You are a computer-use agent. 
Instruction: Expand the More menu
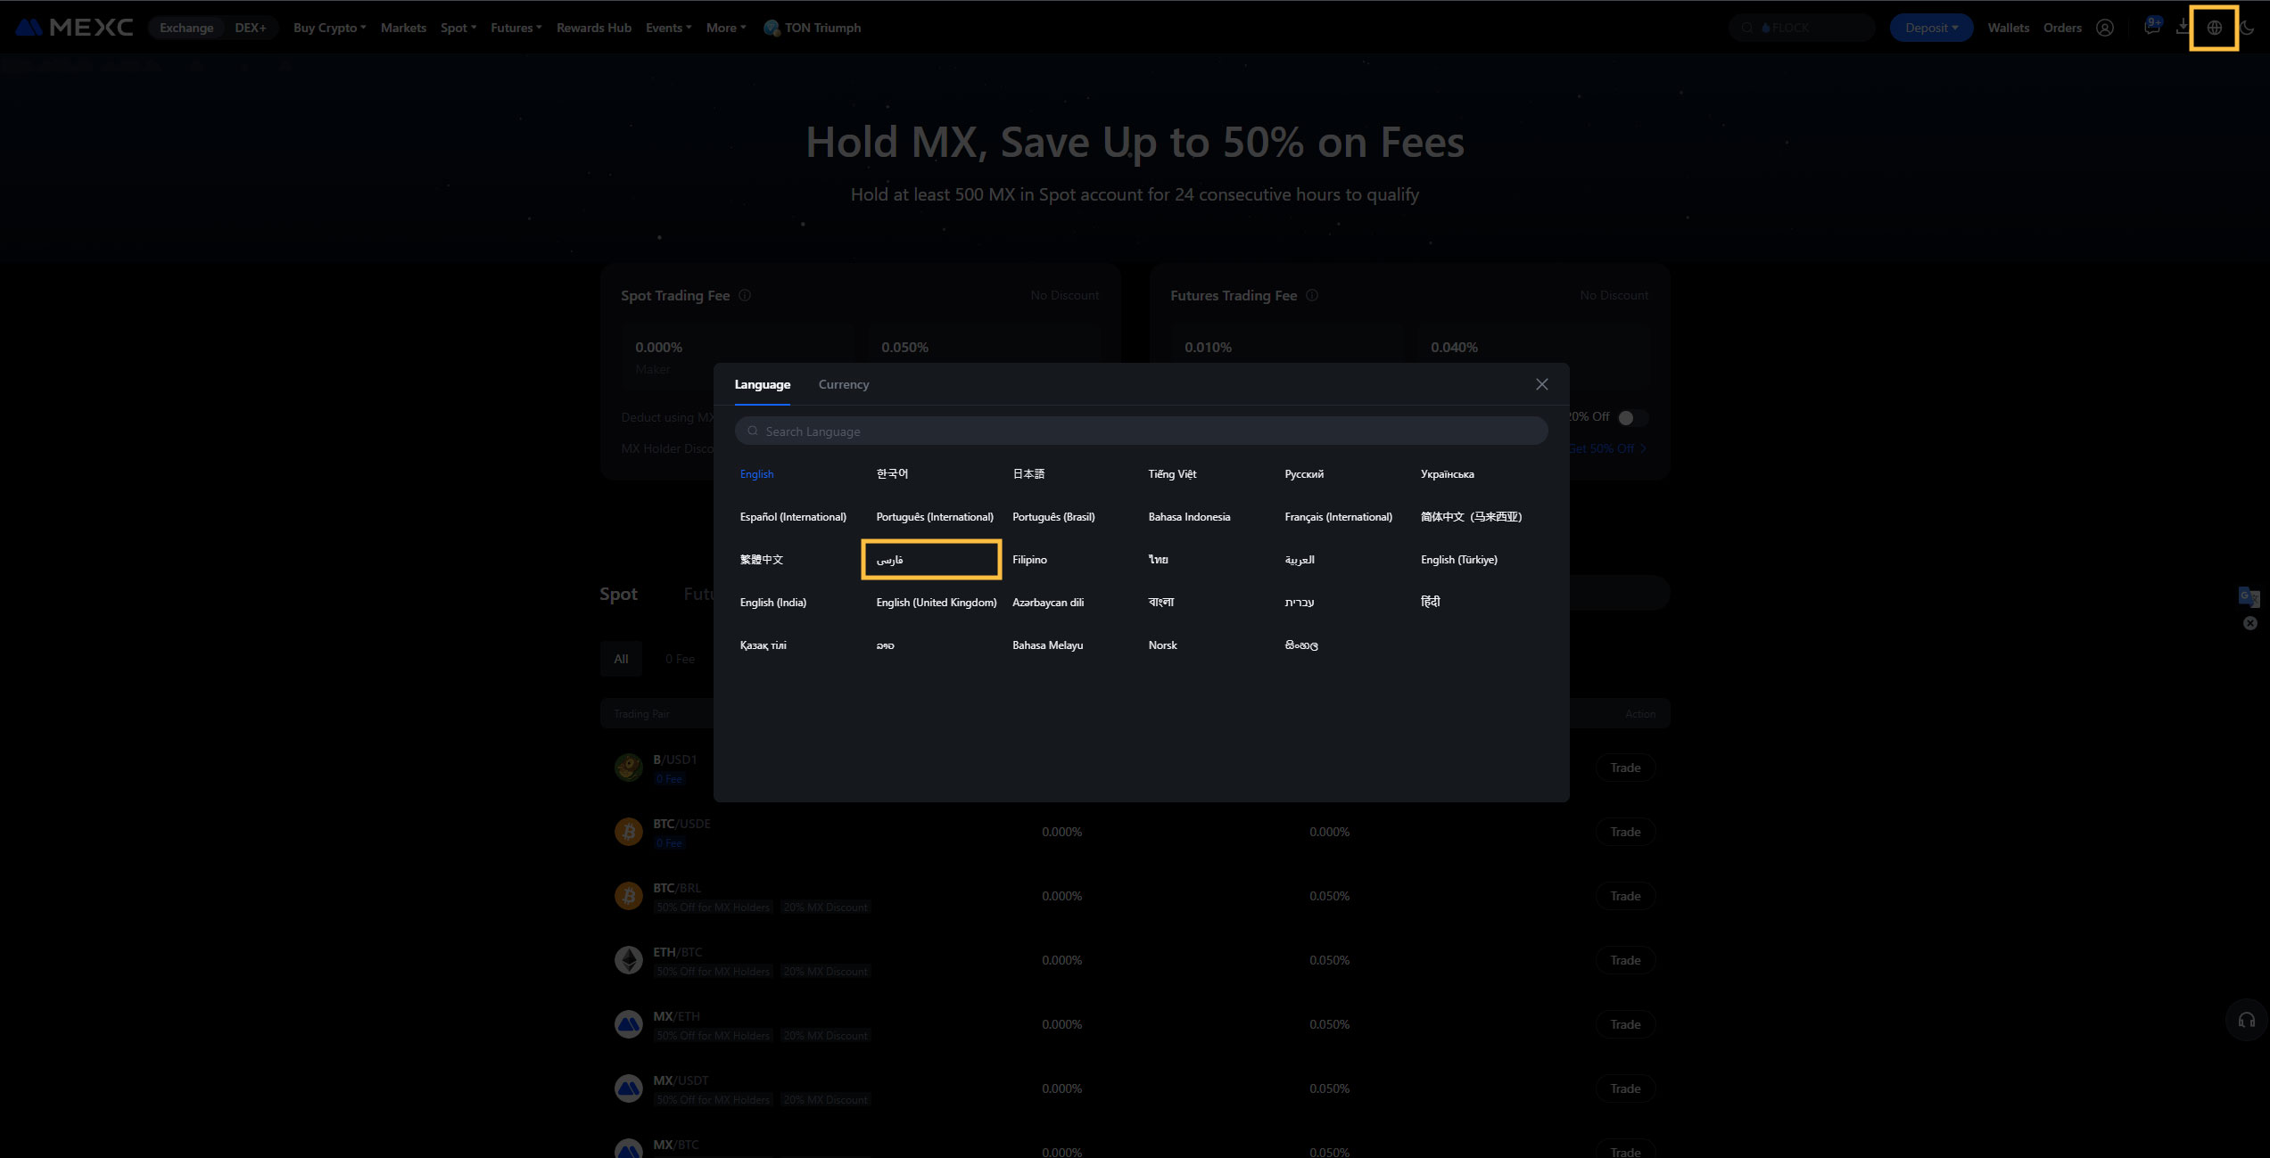pos(725,28)
